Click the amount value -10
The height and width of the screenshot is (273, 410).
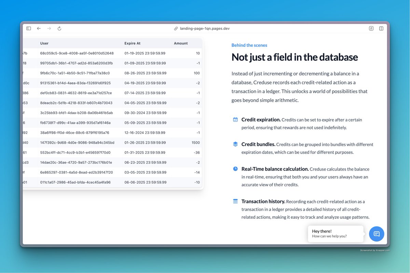pos(197,182)
